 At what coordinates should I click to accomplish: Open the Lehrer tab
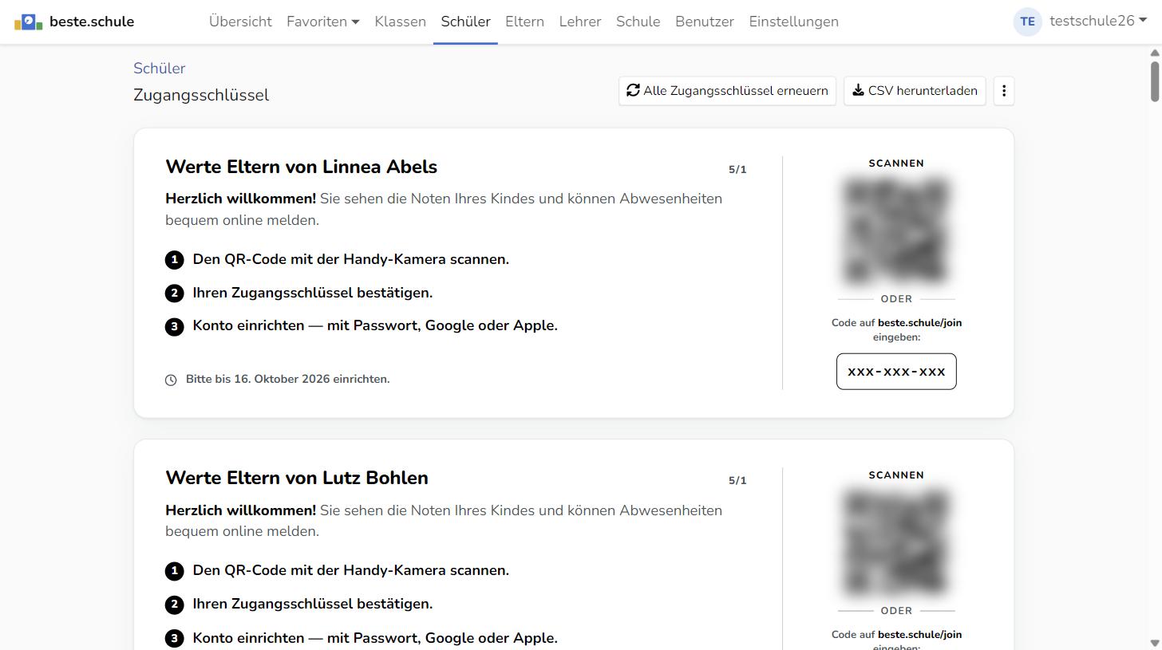coord(580,22)
